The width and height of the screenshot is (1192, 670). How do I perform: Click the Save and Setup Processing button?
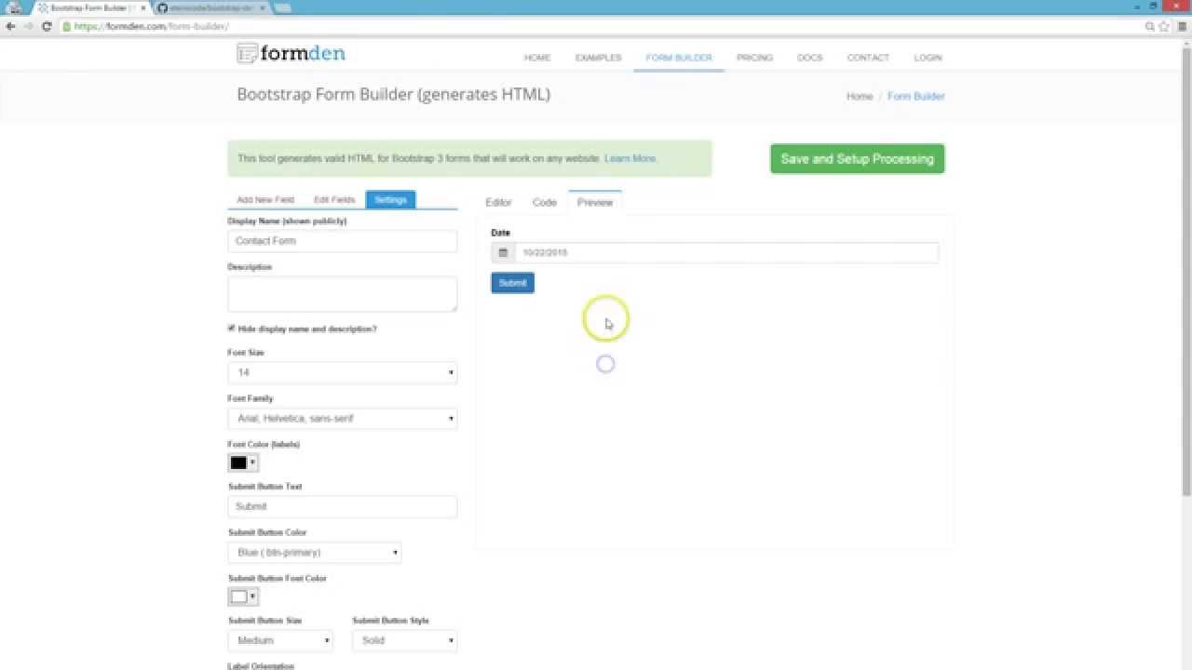[856, 158]
